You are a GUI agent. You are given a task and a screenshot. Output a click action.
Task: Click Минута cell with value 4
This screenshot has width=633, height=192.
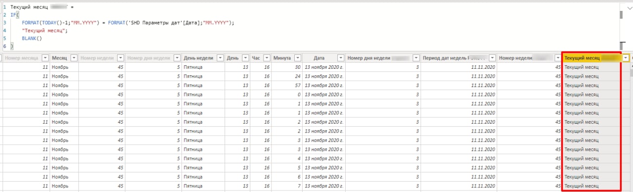click(x=287, y=159)
